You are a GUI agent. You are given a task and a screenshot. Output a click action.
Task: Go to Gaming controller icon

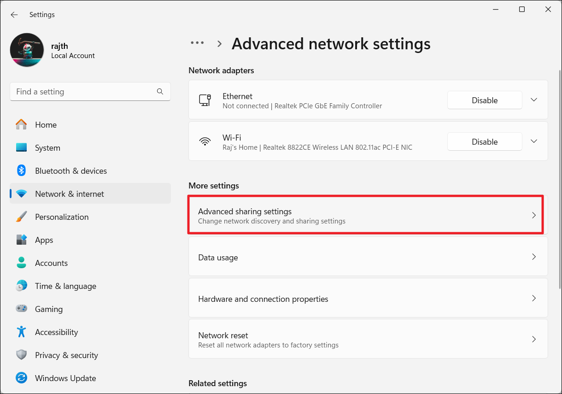(x=21, y=309)
